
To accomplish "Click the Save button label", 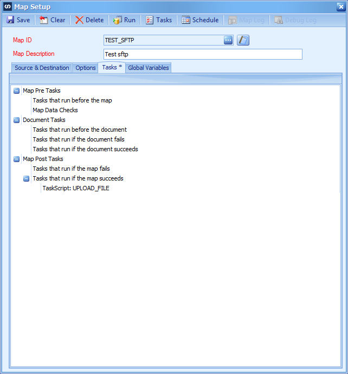I will point(23,20).
